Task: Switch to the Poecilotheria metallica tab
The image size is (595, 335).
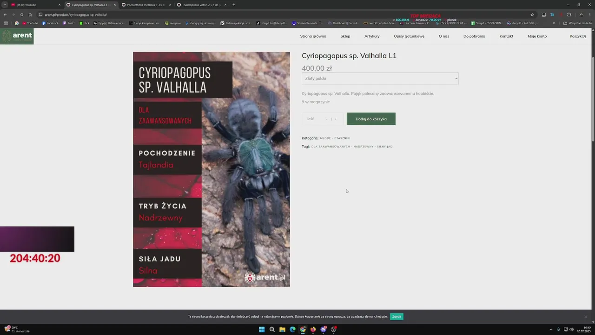Action: pyautogui.click(x=145, y=5)
